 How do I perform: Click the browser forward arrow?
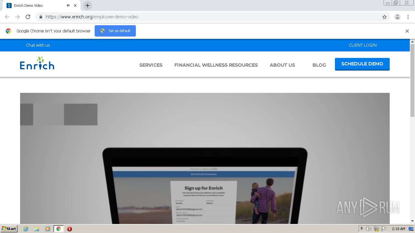tap(18, 17)
